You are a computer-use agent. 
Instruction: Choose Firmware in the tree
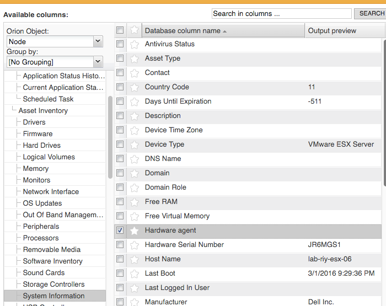pyautogui.click(x=37, y=133)
